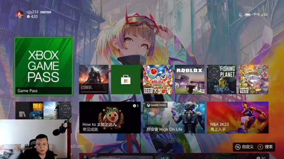This screenshot has width=284, height=159.
Task: Launch the TMNT Shredder's Revenge tile
Action: click(x=253, y=79)
